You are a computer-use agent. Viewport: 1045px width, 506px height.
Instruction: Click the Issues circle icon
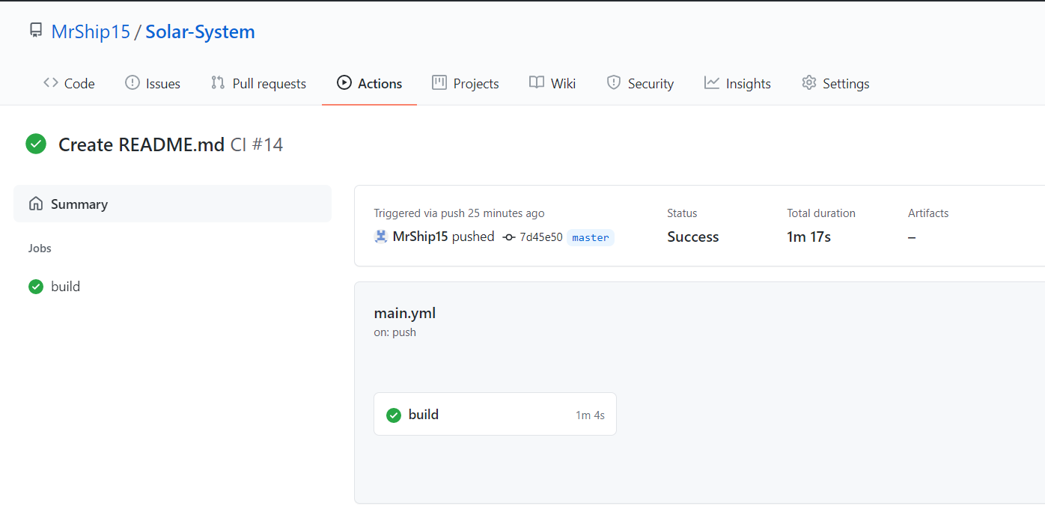(x=132, y=82)
